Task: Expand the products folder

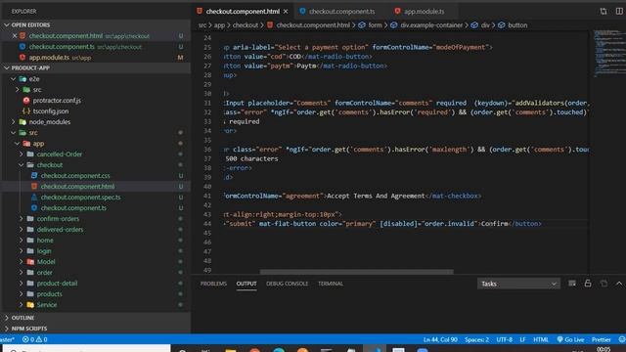Action: pos(22,294)
